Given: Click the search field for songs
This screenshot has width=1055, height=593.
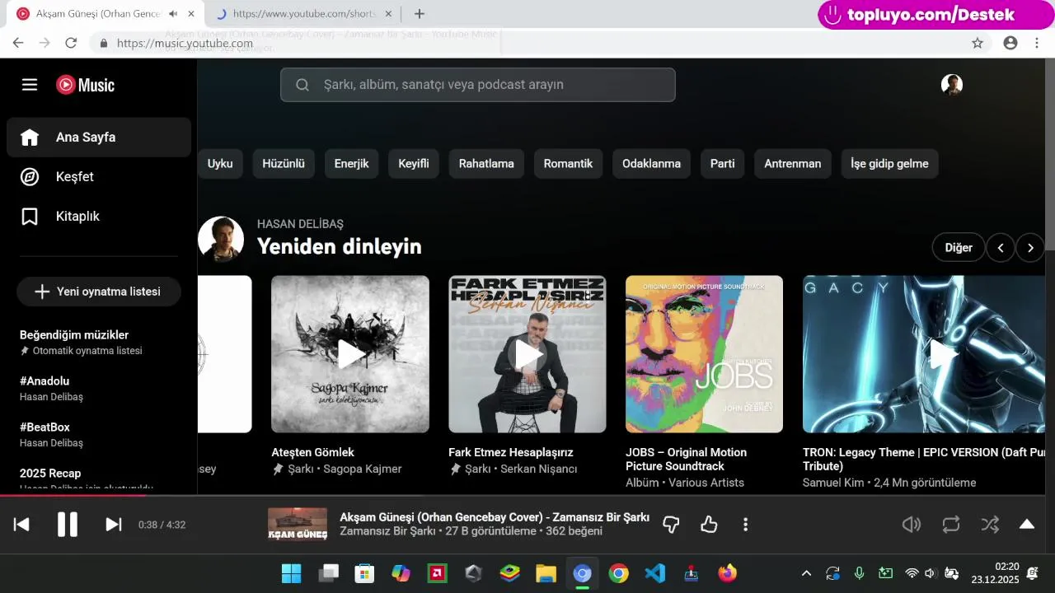Looking at the screenshot, I should click(x=478, y=85).
